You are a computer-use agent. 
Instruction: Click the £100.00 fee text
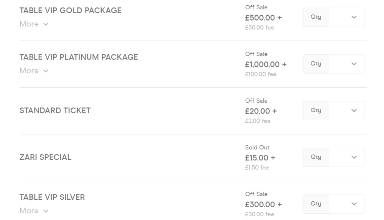pyautogui.click(x=261, y=74)
